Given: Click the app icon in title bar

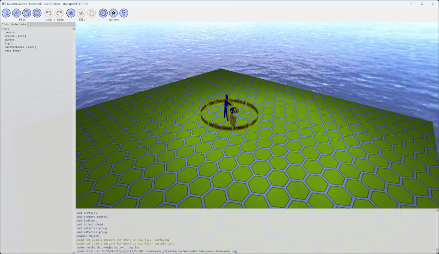Looking at the screenshot, I should point(3,3).
